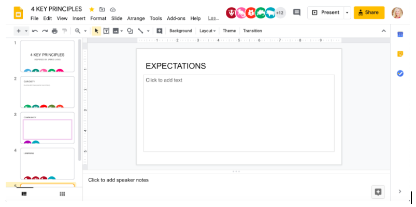Click the yellow Share button
Viewport: 416px width, 207px height.
pyautogui.click(x=369, y=12)
